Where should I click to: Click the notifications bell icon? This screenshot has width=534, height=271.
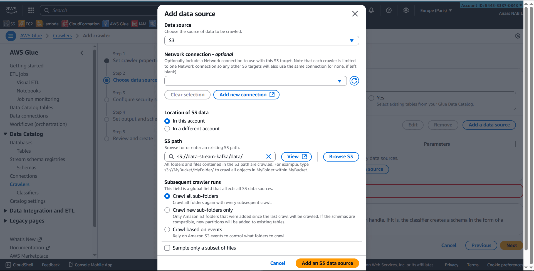(x=371, y=10)
